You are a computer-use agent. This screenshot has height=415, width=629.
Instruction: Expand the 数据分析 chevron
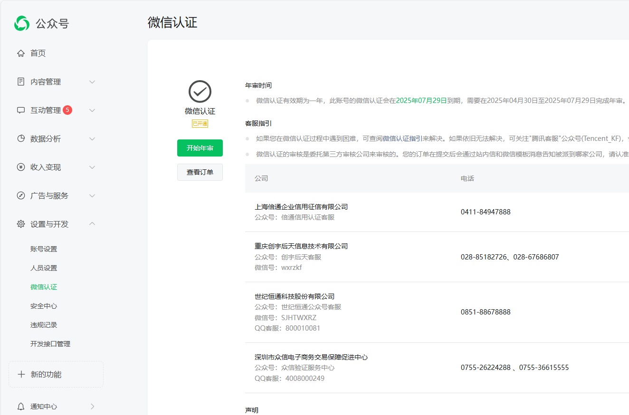(92, 138)
